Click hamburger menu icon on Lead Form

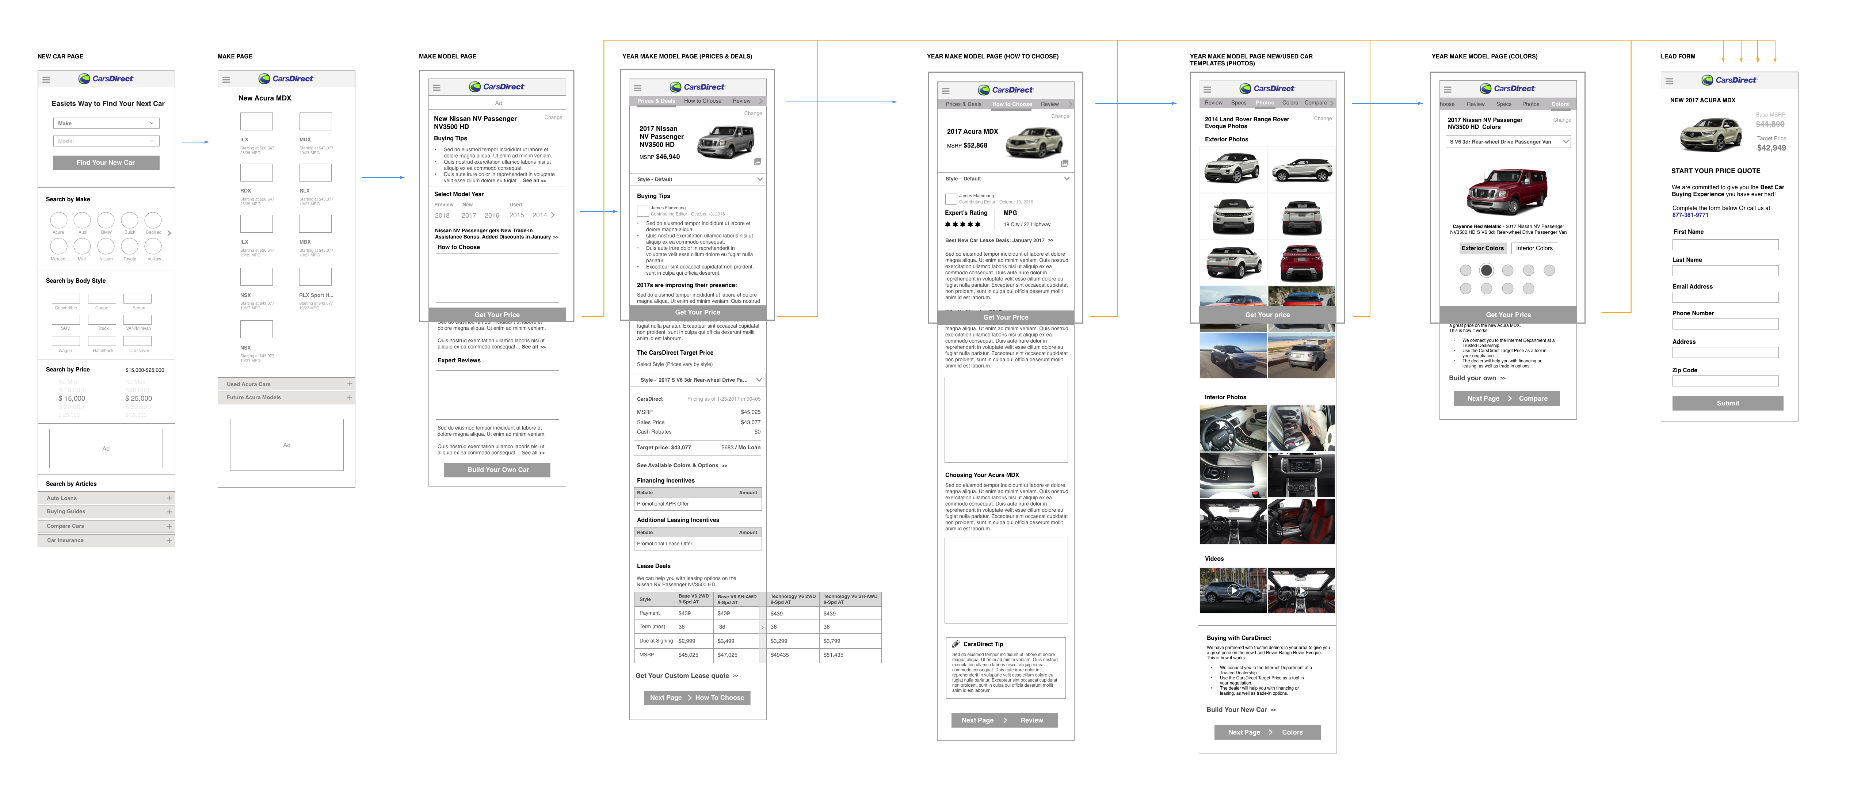coord(1670,82)
